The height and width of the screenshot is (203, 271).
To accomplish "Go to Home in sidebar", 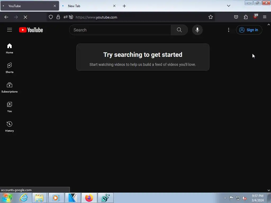I will pyautogui.click(x=10, y=49).
